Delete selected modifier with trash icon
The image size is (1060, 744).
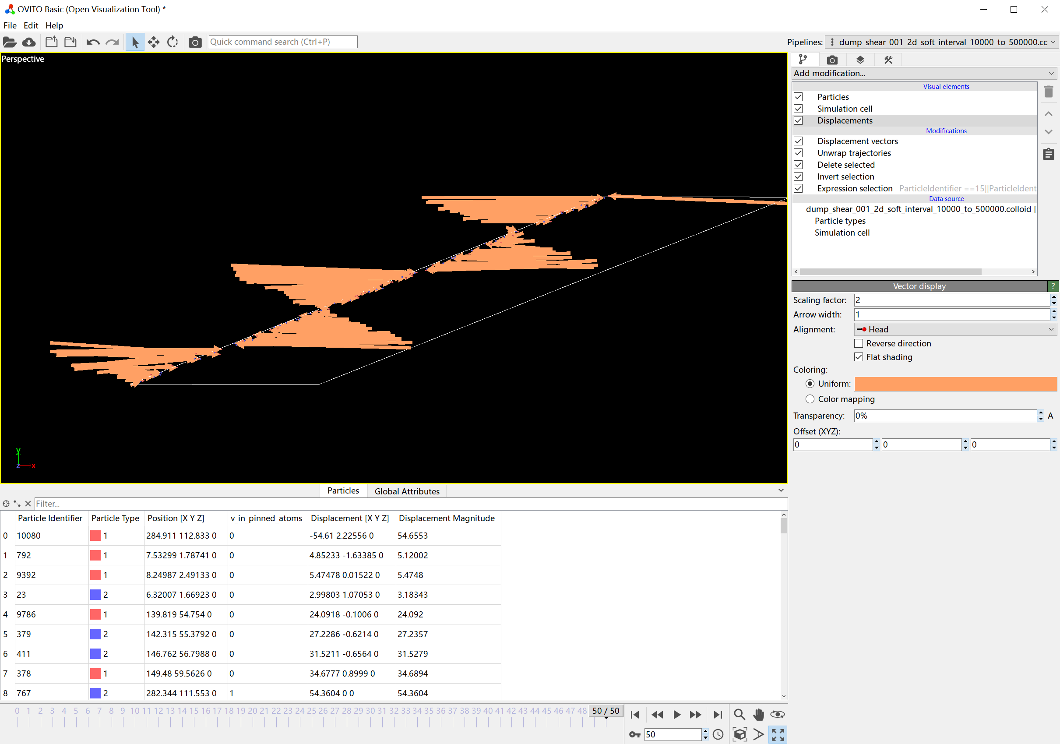pyautogui.click(x=1048, y=92)
